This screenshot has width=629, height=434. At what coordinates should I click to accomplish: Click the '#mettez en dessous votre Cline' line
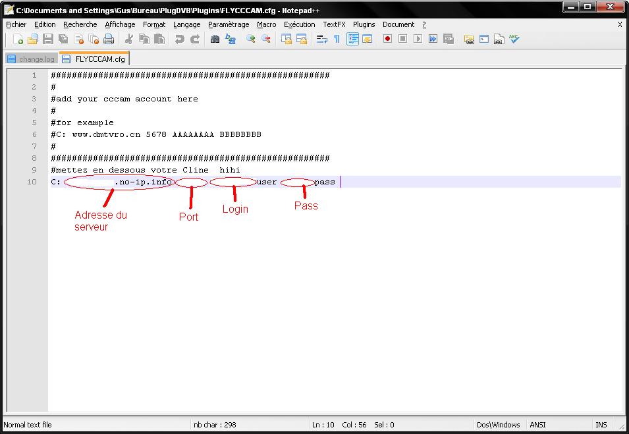point(130,170)
